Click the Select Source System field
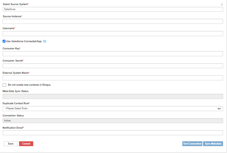This screenshot has width=227, height=153. click(113, 9)
